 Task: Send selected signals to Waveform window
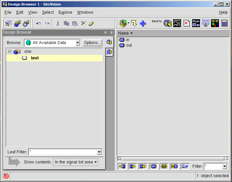tap(177, 23)
